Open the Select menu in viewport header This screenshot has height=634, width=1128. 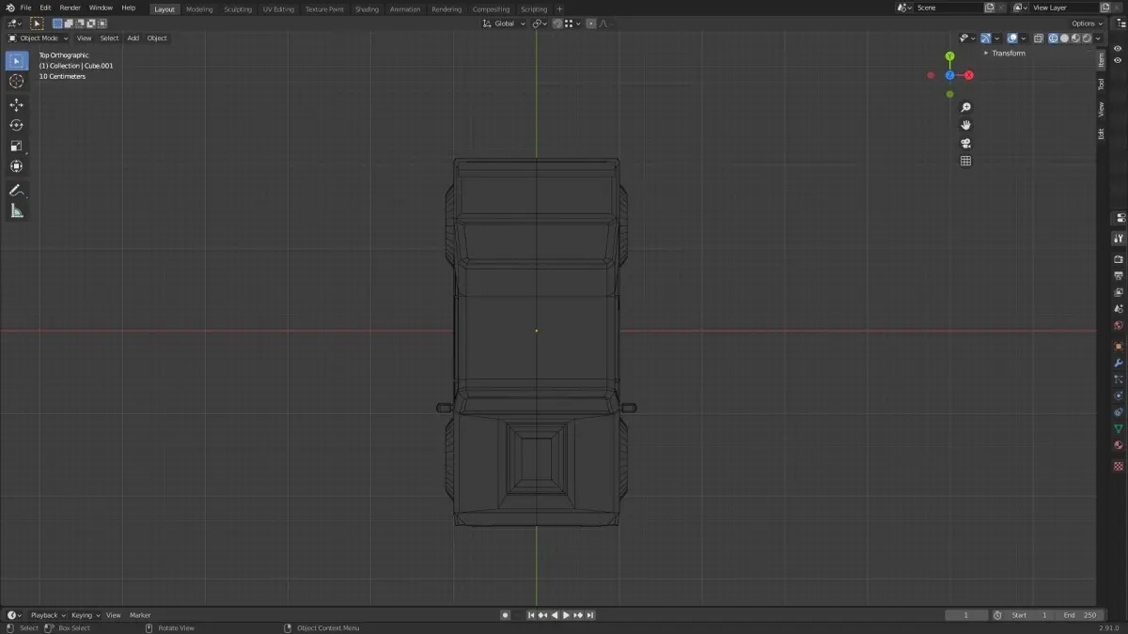click(109, 39)
